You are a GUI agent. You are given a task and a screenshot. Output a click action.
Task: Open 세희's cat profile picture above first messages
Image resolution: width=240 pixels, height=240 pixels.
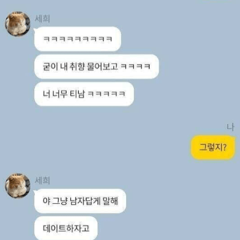(17, 24)
